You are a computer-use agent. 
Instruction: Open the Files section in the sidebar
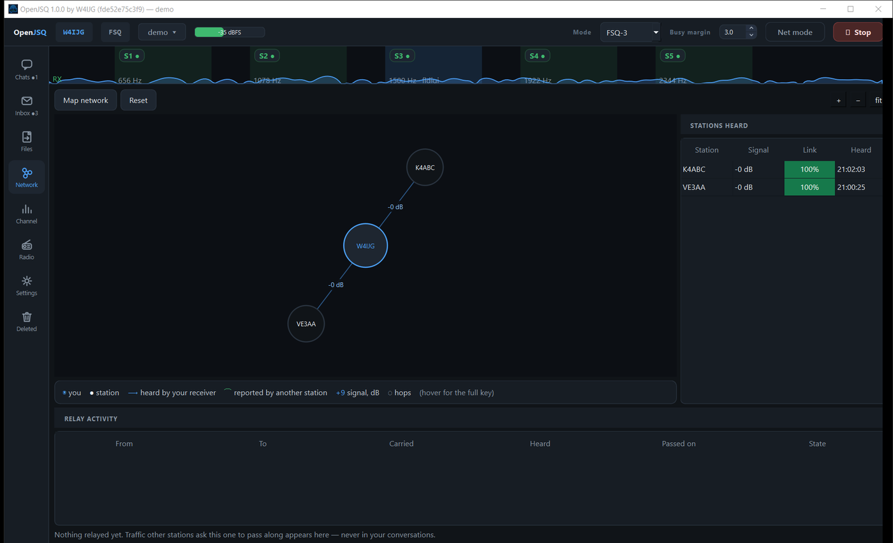point(27,142)
